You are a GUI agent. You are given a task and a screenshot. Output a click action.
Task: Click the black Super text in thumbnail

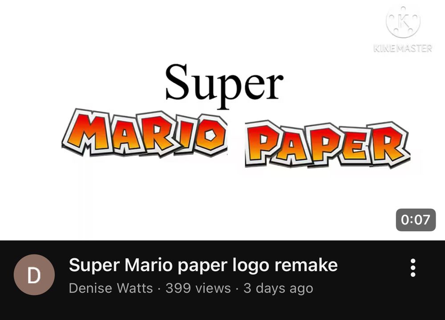point(224,85)
